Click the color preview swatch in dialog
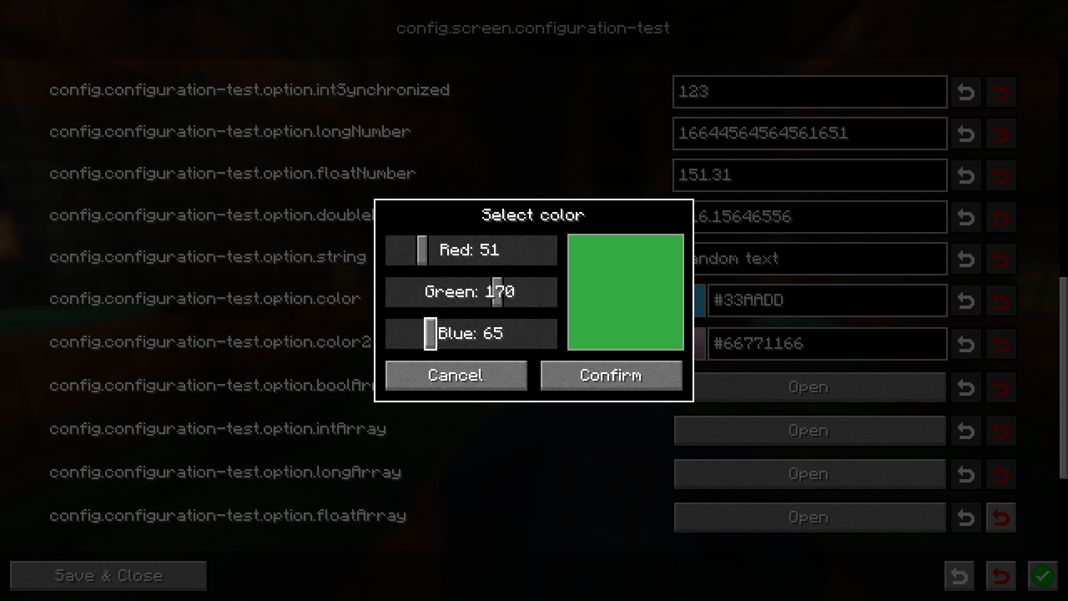The image size is (1068, 601). coord(626,292)
